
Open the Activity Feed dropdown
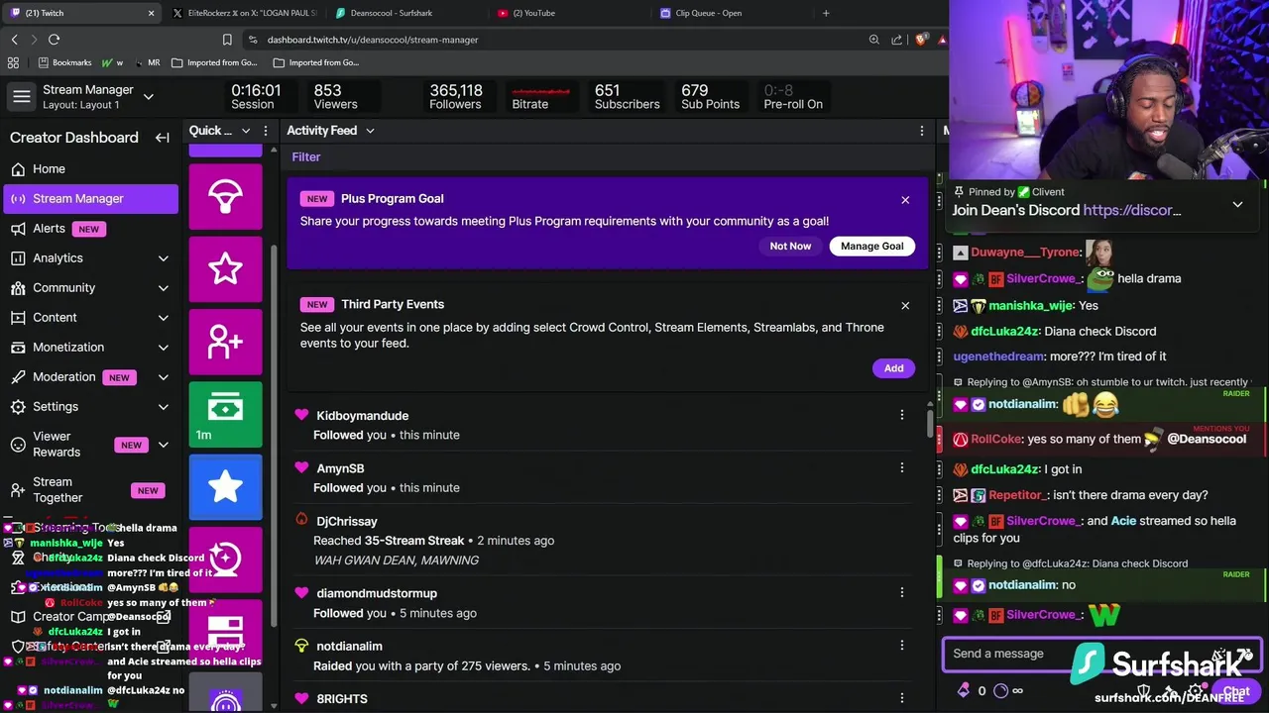[x=370, y=131]
